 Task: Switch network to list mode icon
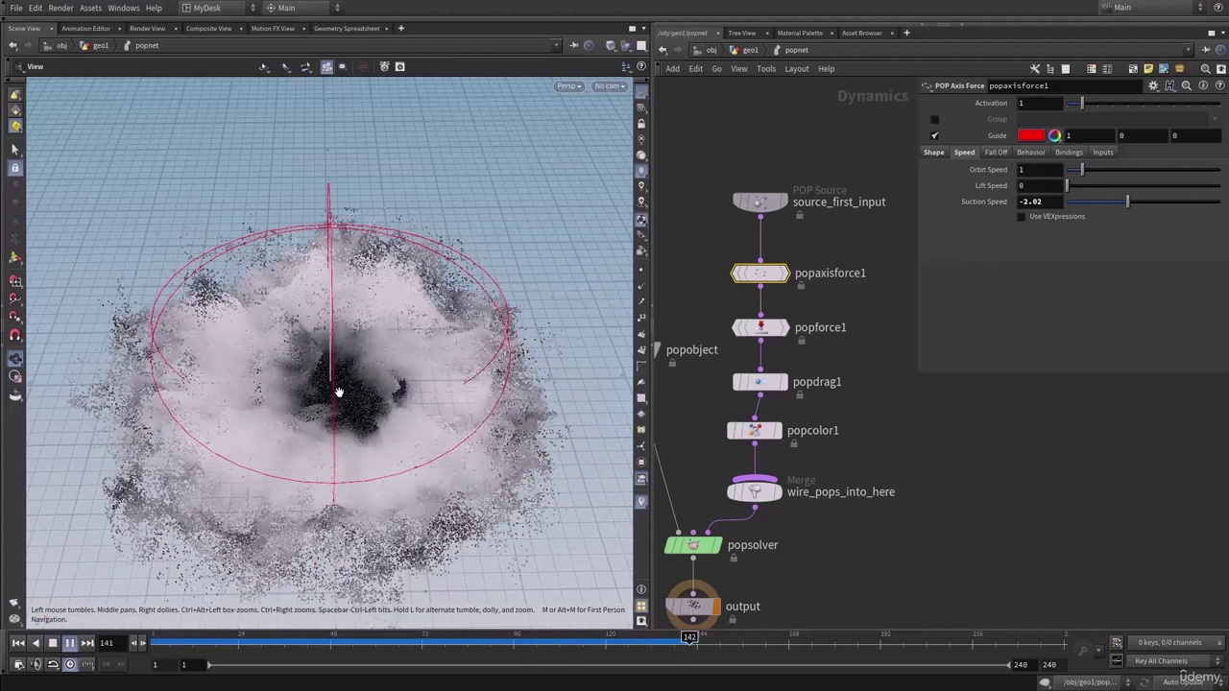point(1065,68)
